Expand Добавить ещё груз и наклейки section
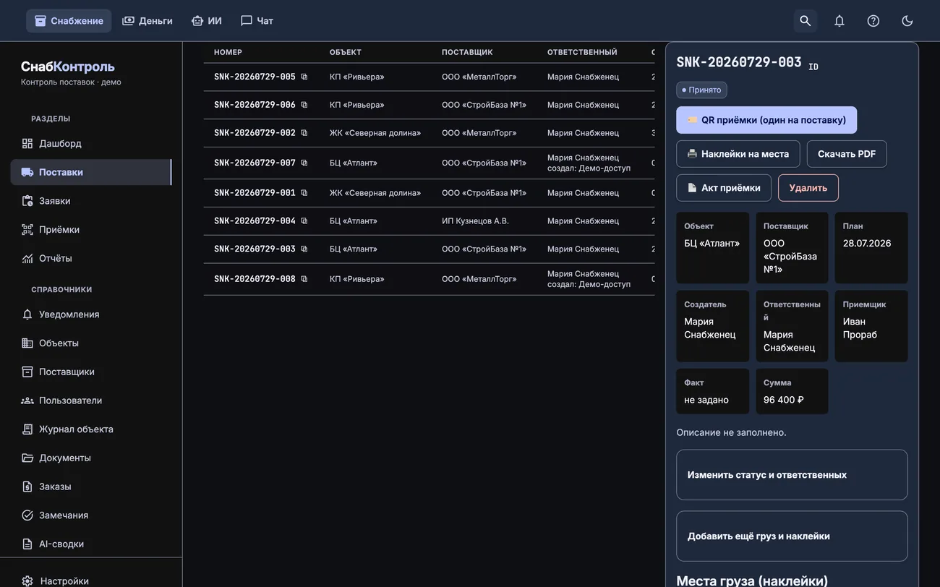940x587 pixels. pyautogui.click(x=792, y=536)
